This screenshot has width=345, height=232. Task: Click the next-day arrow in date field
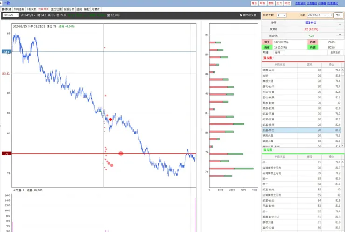pyautogui.click(x=331, y=15)
